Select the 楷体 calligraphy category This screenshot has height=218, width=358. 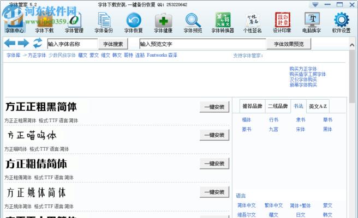click(x=246, y=120)
